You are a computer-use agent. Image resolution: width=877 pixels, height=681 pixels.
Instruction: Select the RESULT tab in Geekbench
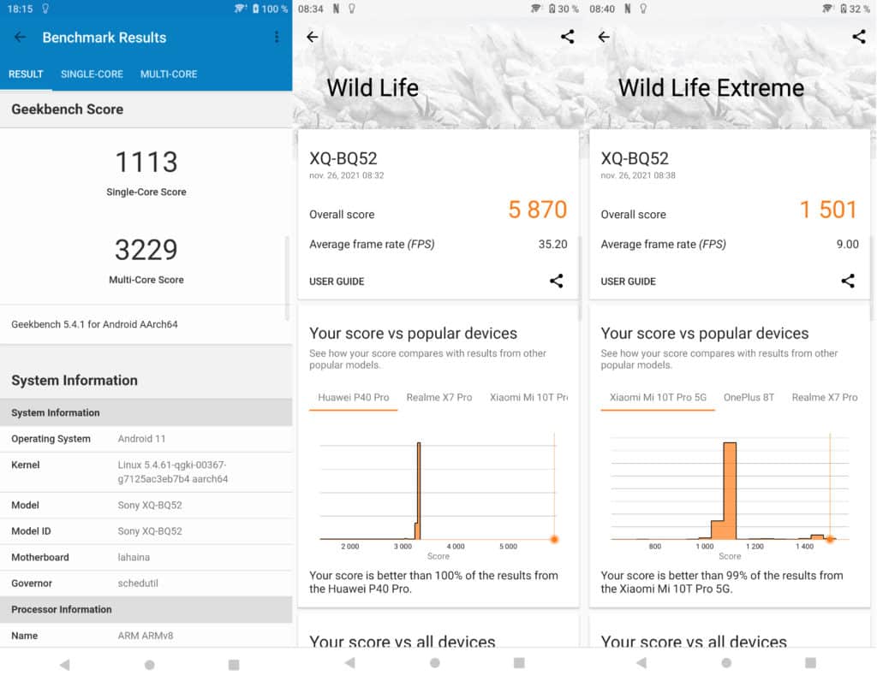coord(26,74)
